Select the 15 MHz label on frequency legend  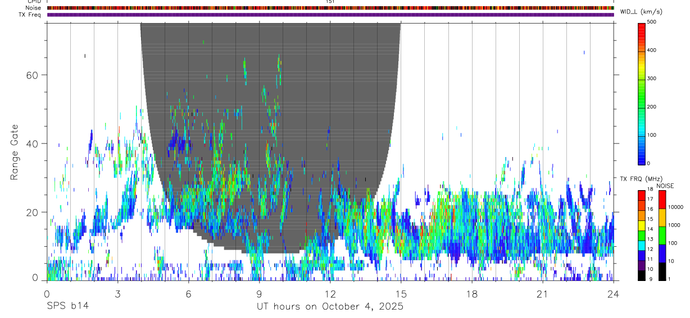pyautogui.click(x=650, y=219)
